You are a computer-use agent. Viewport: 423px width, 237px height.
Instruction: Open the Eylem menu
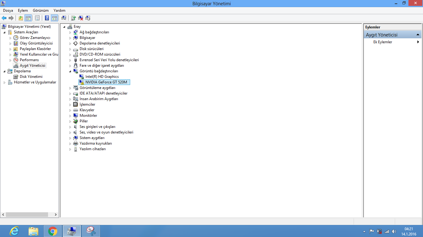23,11
